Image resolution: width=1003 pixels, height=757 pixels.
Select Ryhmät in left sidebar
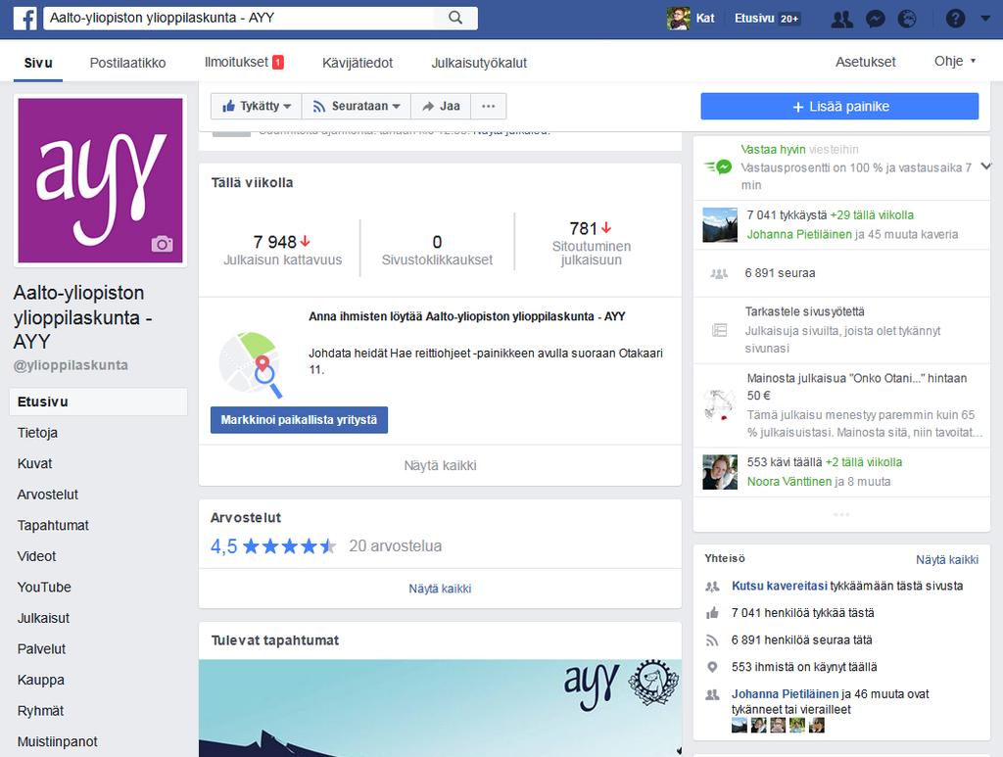pyautogui.click(x=40, y=711)
